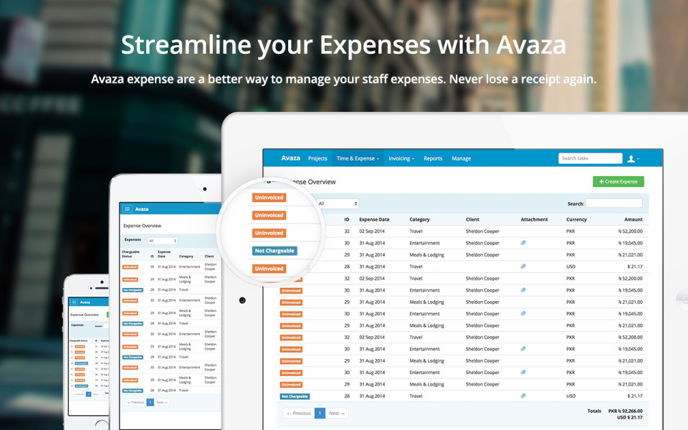Image resolution: width=688 pixels, height=430 pixels.
Task: Click Next in the large tablet pagination
Action: [337, 414]
